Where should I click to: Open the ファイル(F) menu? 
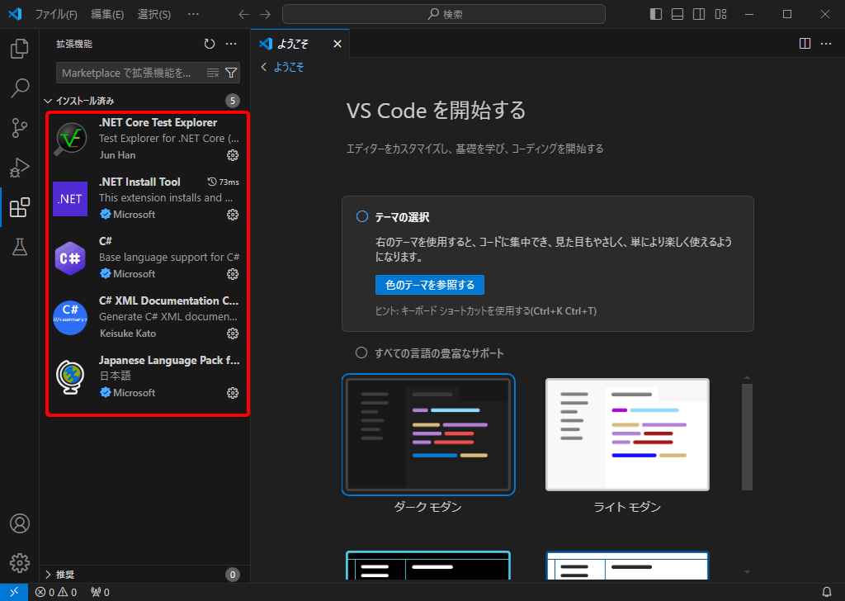pyautogui.click(x=56, y=15)
